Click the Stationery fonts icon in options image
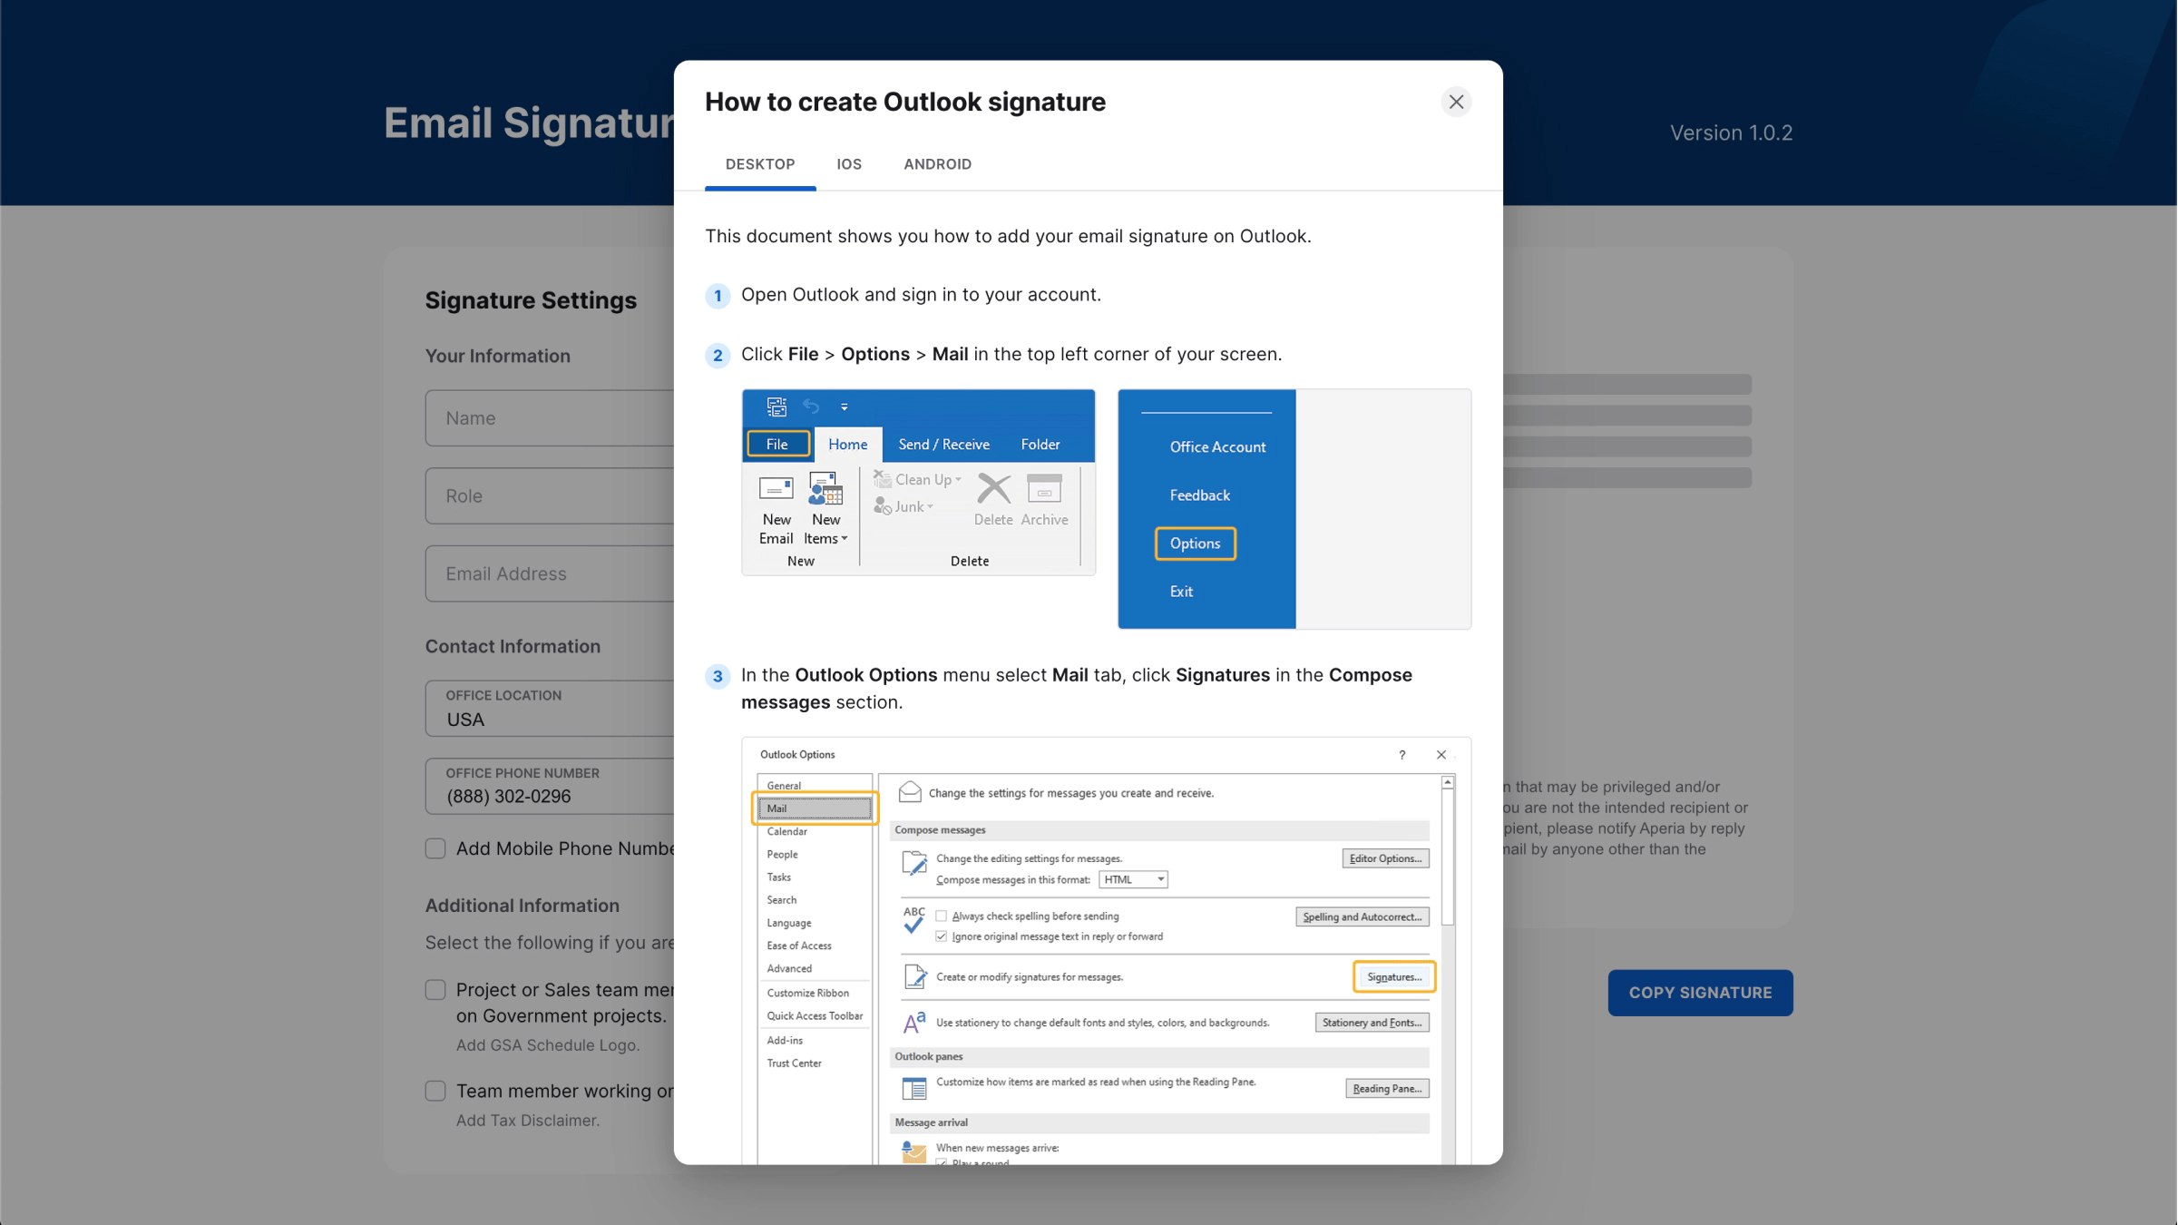 click(914, 1023)
